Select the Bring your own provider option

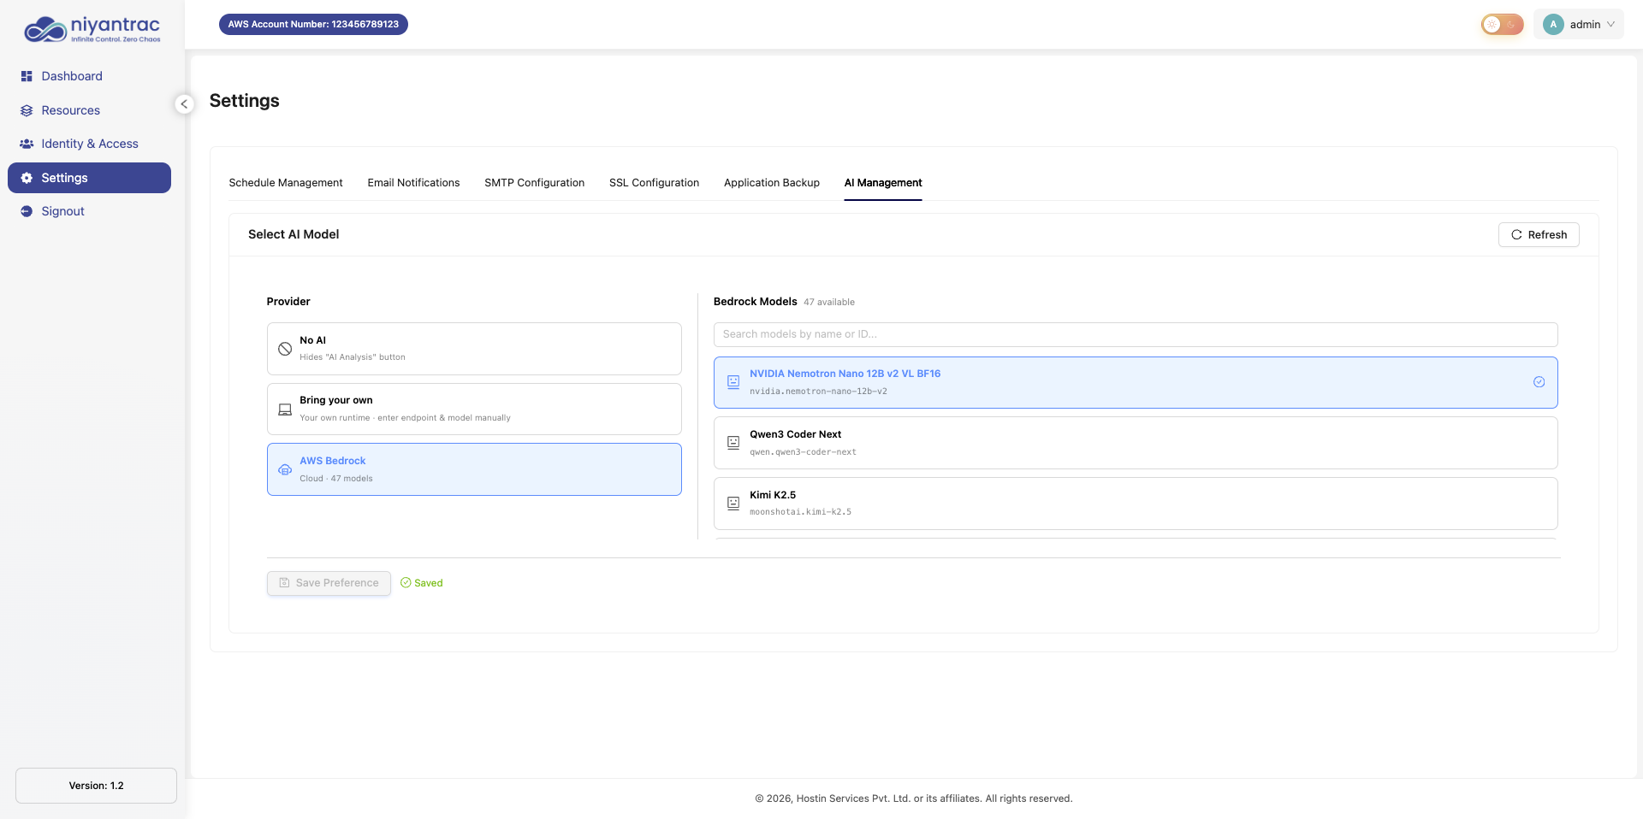pos(474,409)
